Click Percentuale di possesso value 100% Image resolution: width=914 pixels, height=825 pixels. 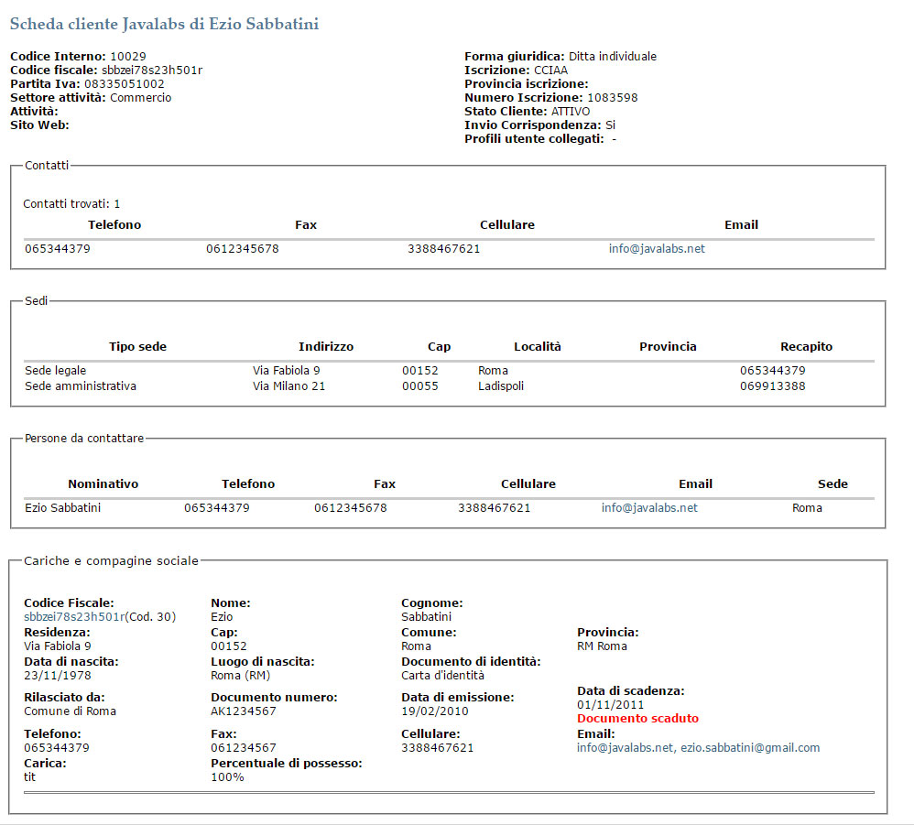(x=227, y=777)
